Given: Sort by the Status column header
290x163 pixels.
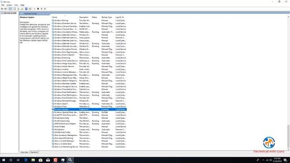Looking at the screenshot, I should click(x=96, y=17).
